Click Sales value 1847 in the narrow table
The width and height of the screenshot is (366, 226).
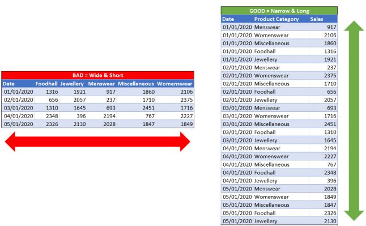coord(330,205)
